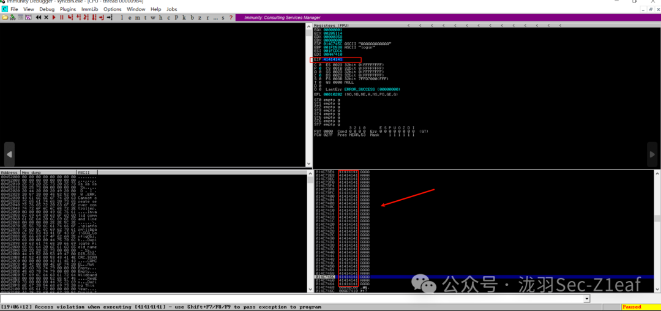
Task: Open Patches window with 'P' button
Action: point(177,17)
